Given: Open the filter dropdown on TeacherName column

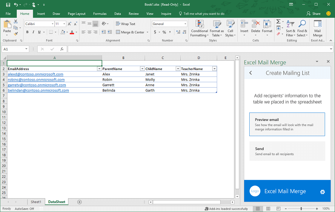Looking at the screenshot, I should click(x=214, y=68).
